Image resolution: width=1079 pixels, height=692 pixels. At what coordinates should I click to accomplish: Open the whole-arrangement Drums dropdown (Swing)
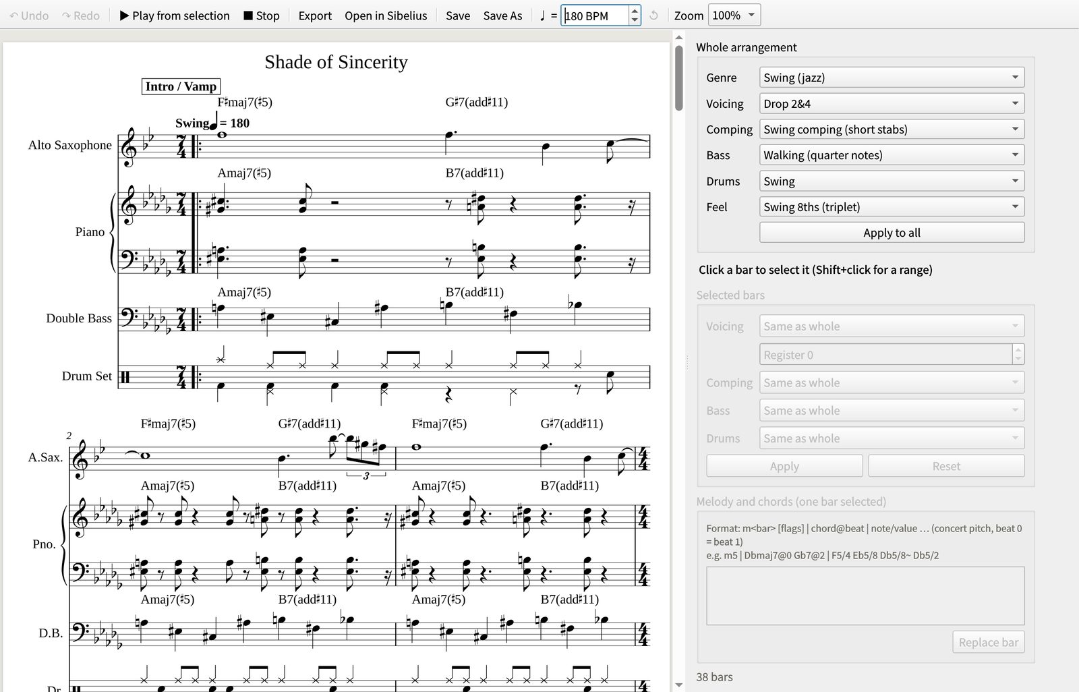click(x=892, y=181)
